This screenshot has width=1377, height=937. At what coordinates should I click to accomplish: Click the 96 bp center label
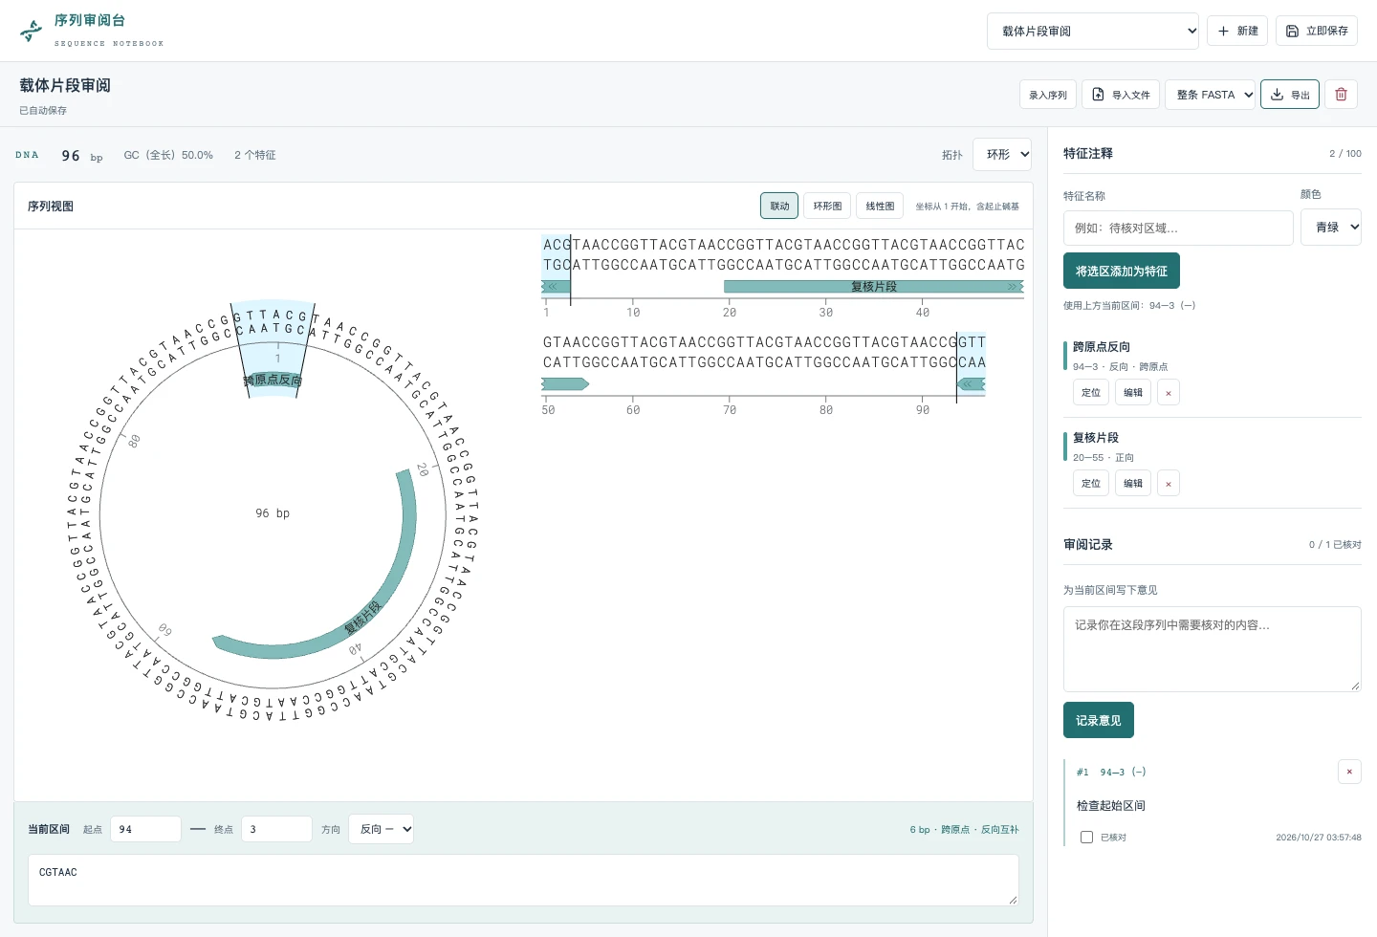(273, 513)
